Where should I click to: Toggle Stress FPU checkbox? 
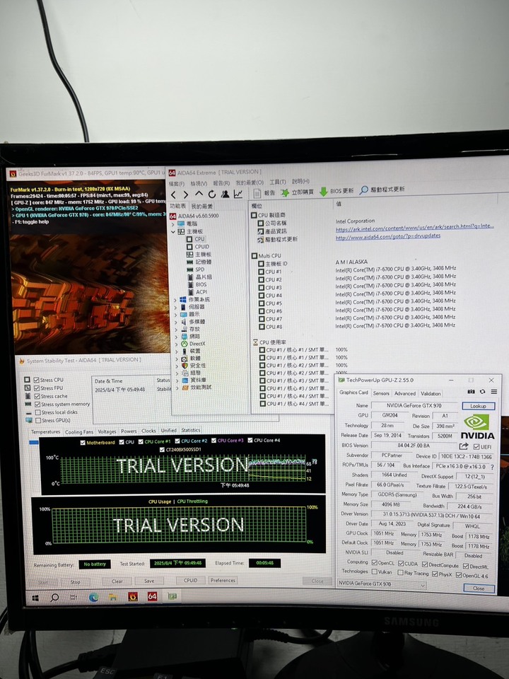36,388
